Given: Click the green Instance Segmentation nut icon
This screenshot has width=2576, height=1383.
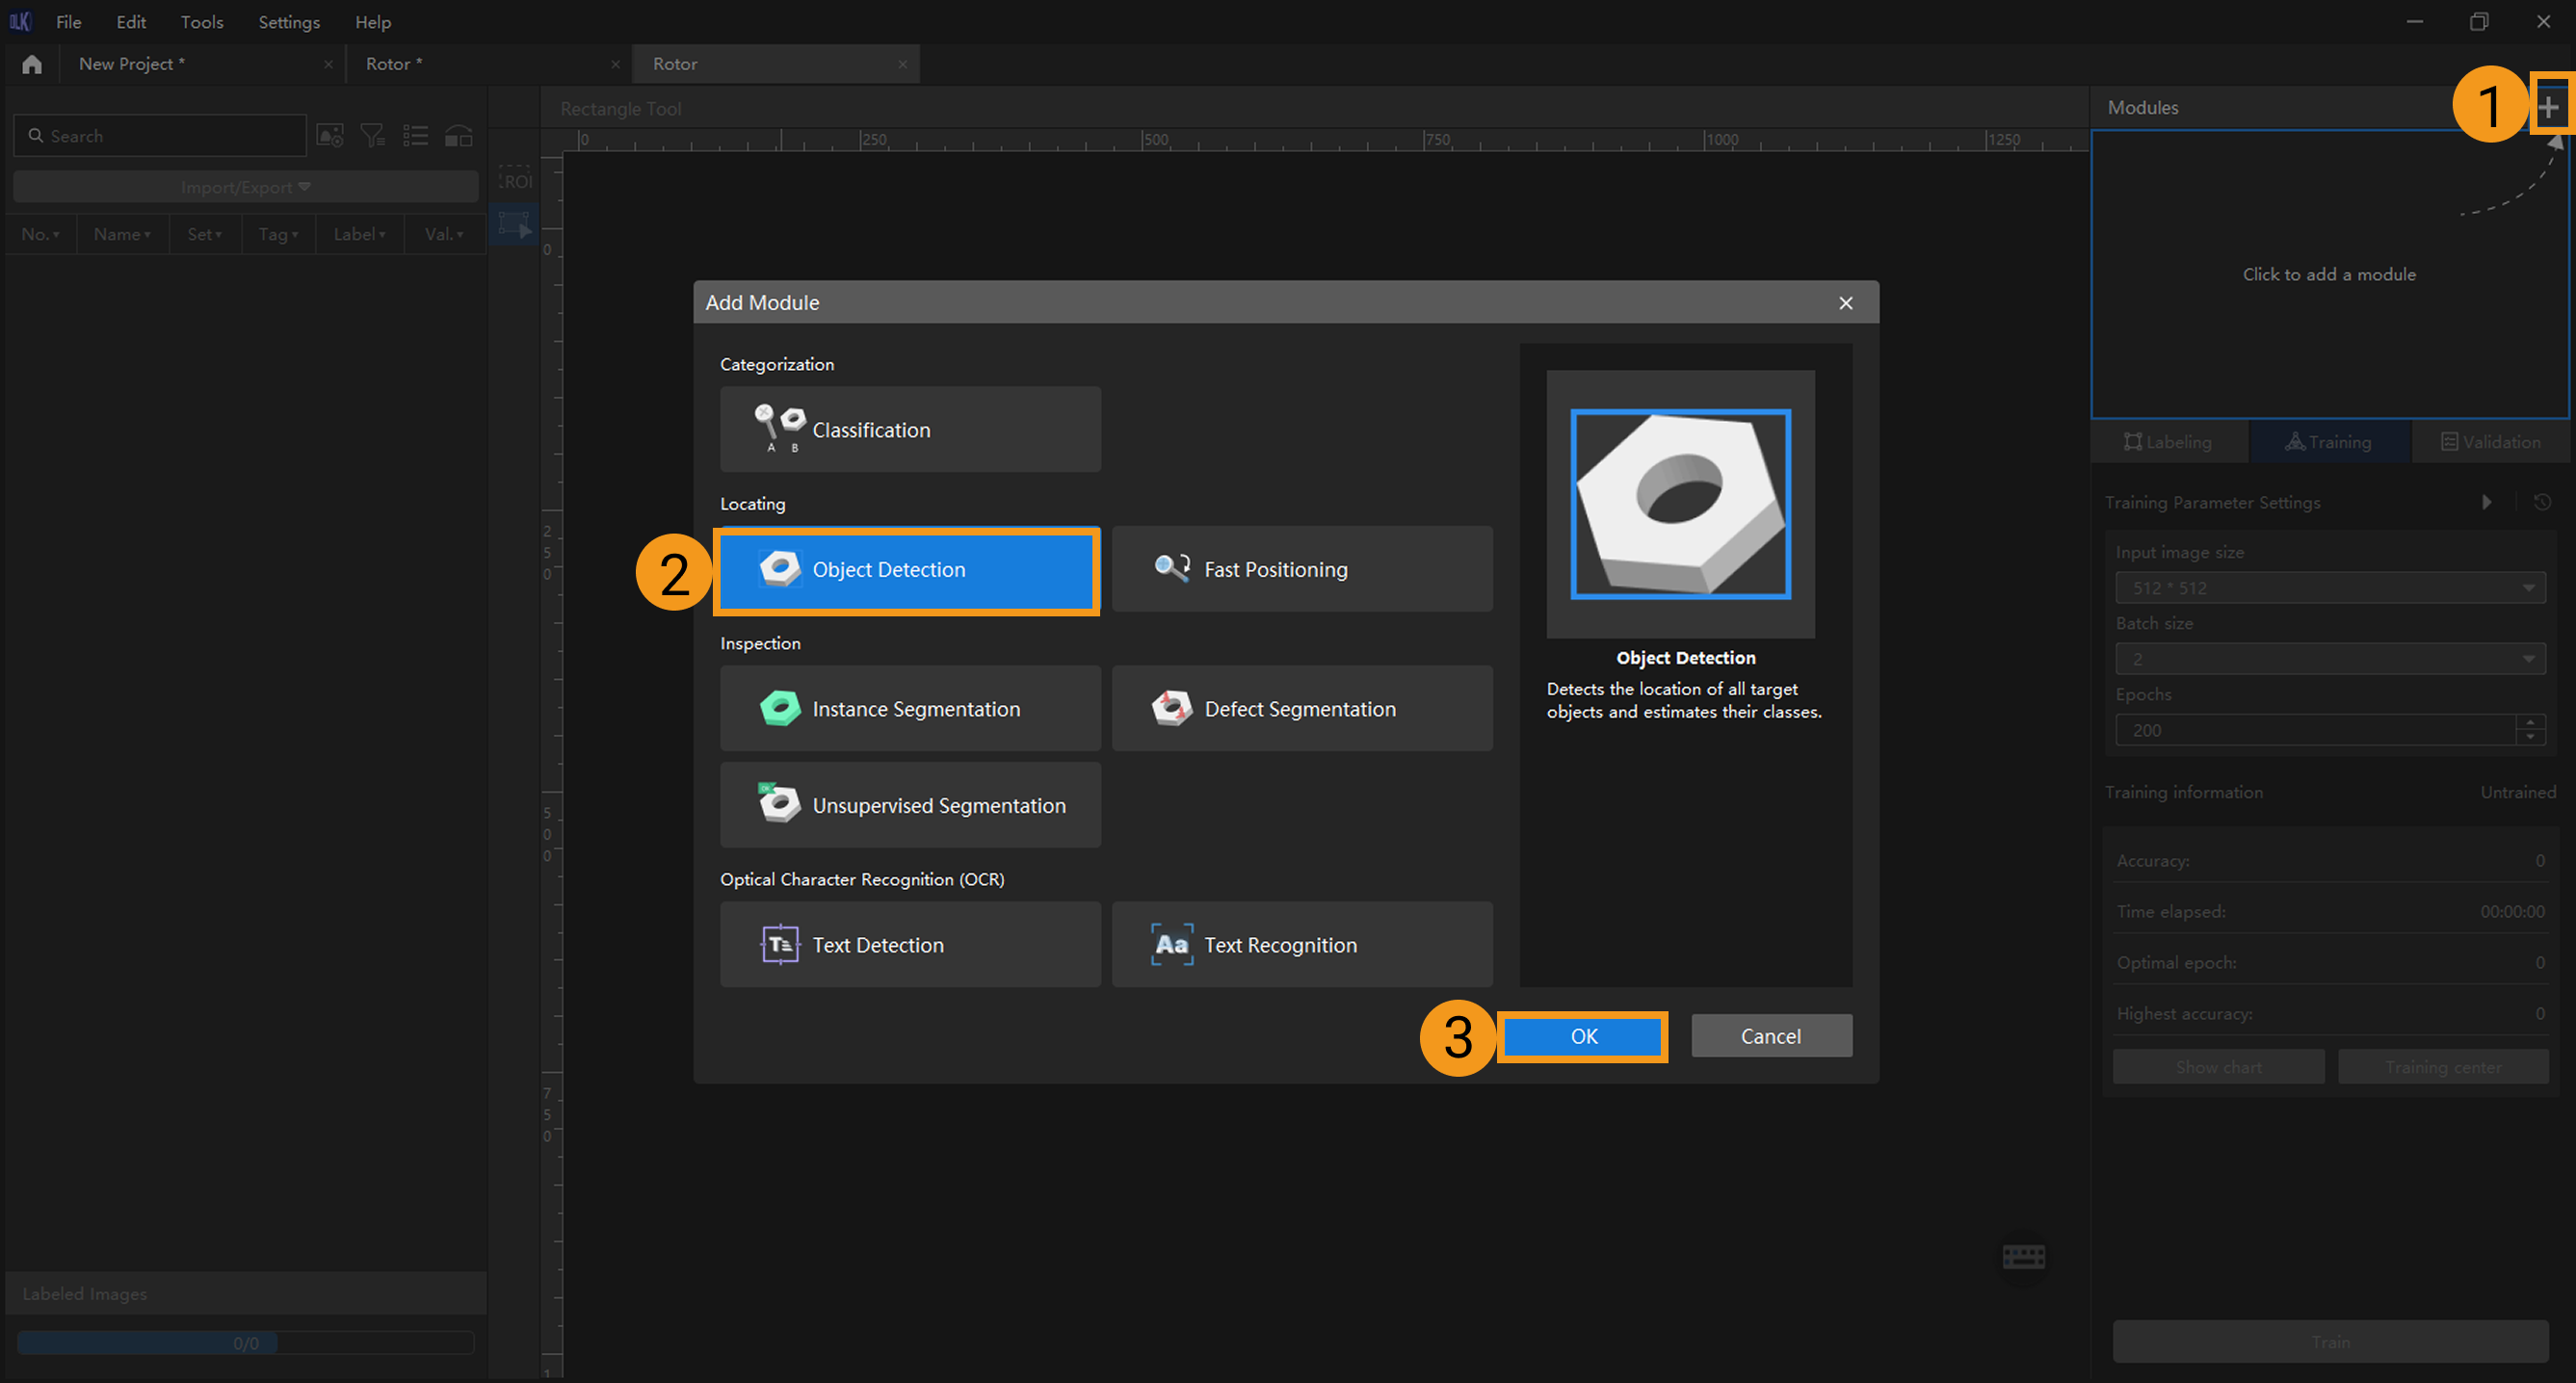Looking at the screenshot, I should (x=779, y=708).
